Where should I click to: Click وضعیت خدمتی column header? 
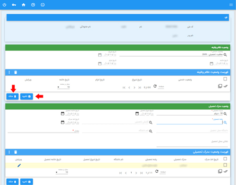pyautogui.click(x=185, y=80)
